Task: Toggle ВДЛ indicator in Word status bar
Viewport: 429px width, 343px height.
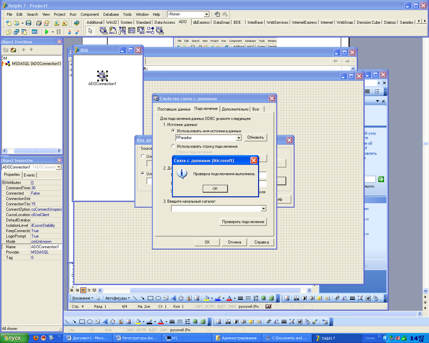Action: [221, 306]
